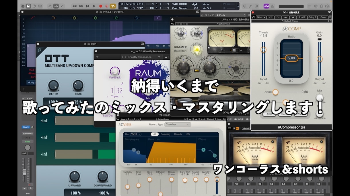
Task: Click the red Record button in the transport
Action: 101,6
